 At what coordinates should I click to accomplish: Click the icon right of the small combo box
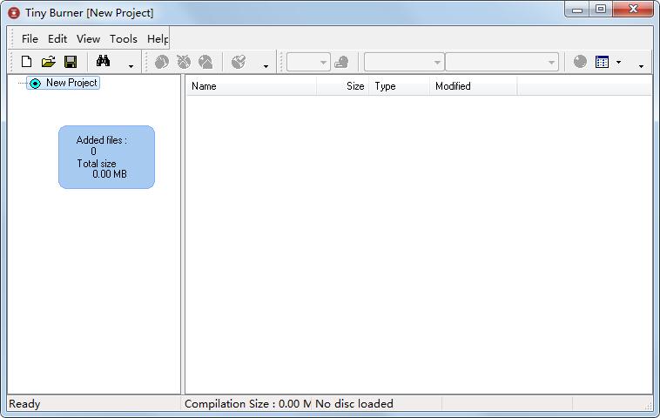(341, 62)
